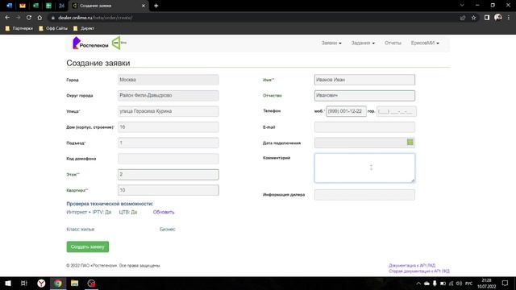Viewport: 516px width, 290px height.
Task: Expand the Задания dropdown menu
Action: [x=363, y=43]
